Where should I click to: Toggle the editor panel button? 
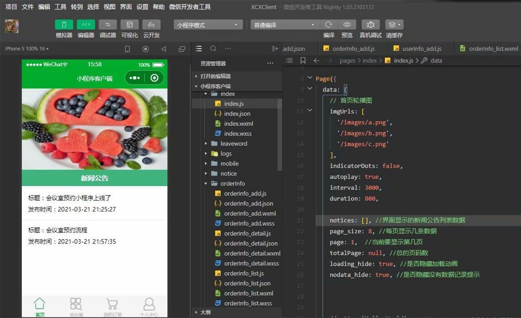pos(86,24)
